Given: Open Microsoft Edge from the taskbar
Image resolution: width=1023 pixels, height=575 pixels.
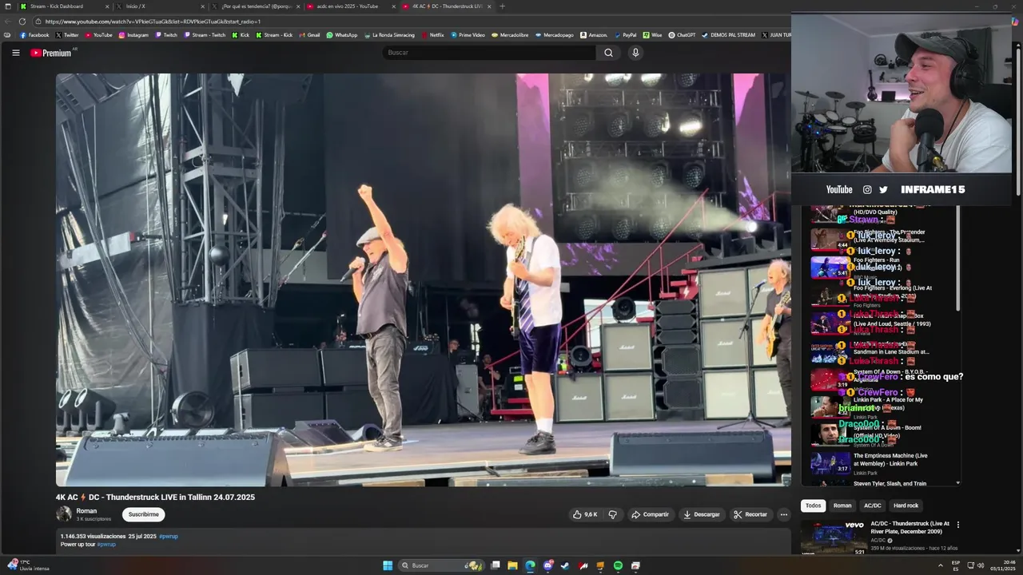Looking at the screenshot, I should [530, 565].
